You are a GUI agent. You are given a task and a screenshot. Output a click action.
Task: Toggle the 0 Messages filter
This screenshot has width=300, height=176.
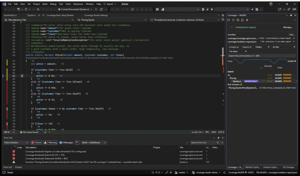(66, 143)
